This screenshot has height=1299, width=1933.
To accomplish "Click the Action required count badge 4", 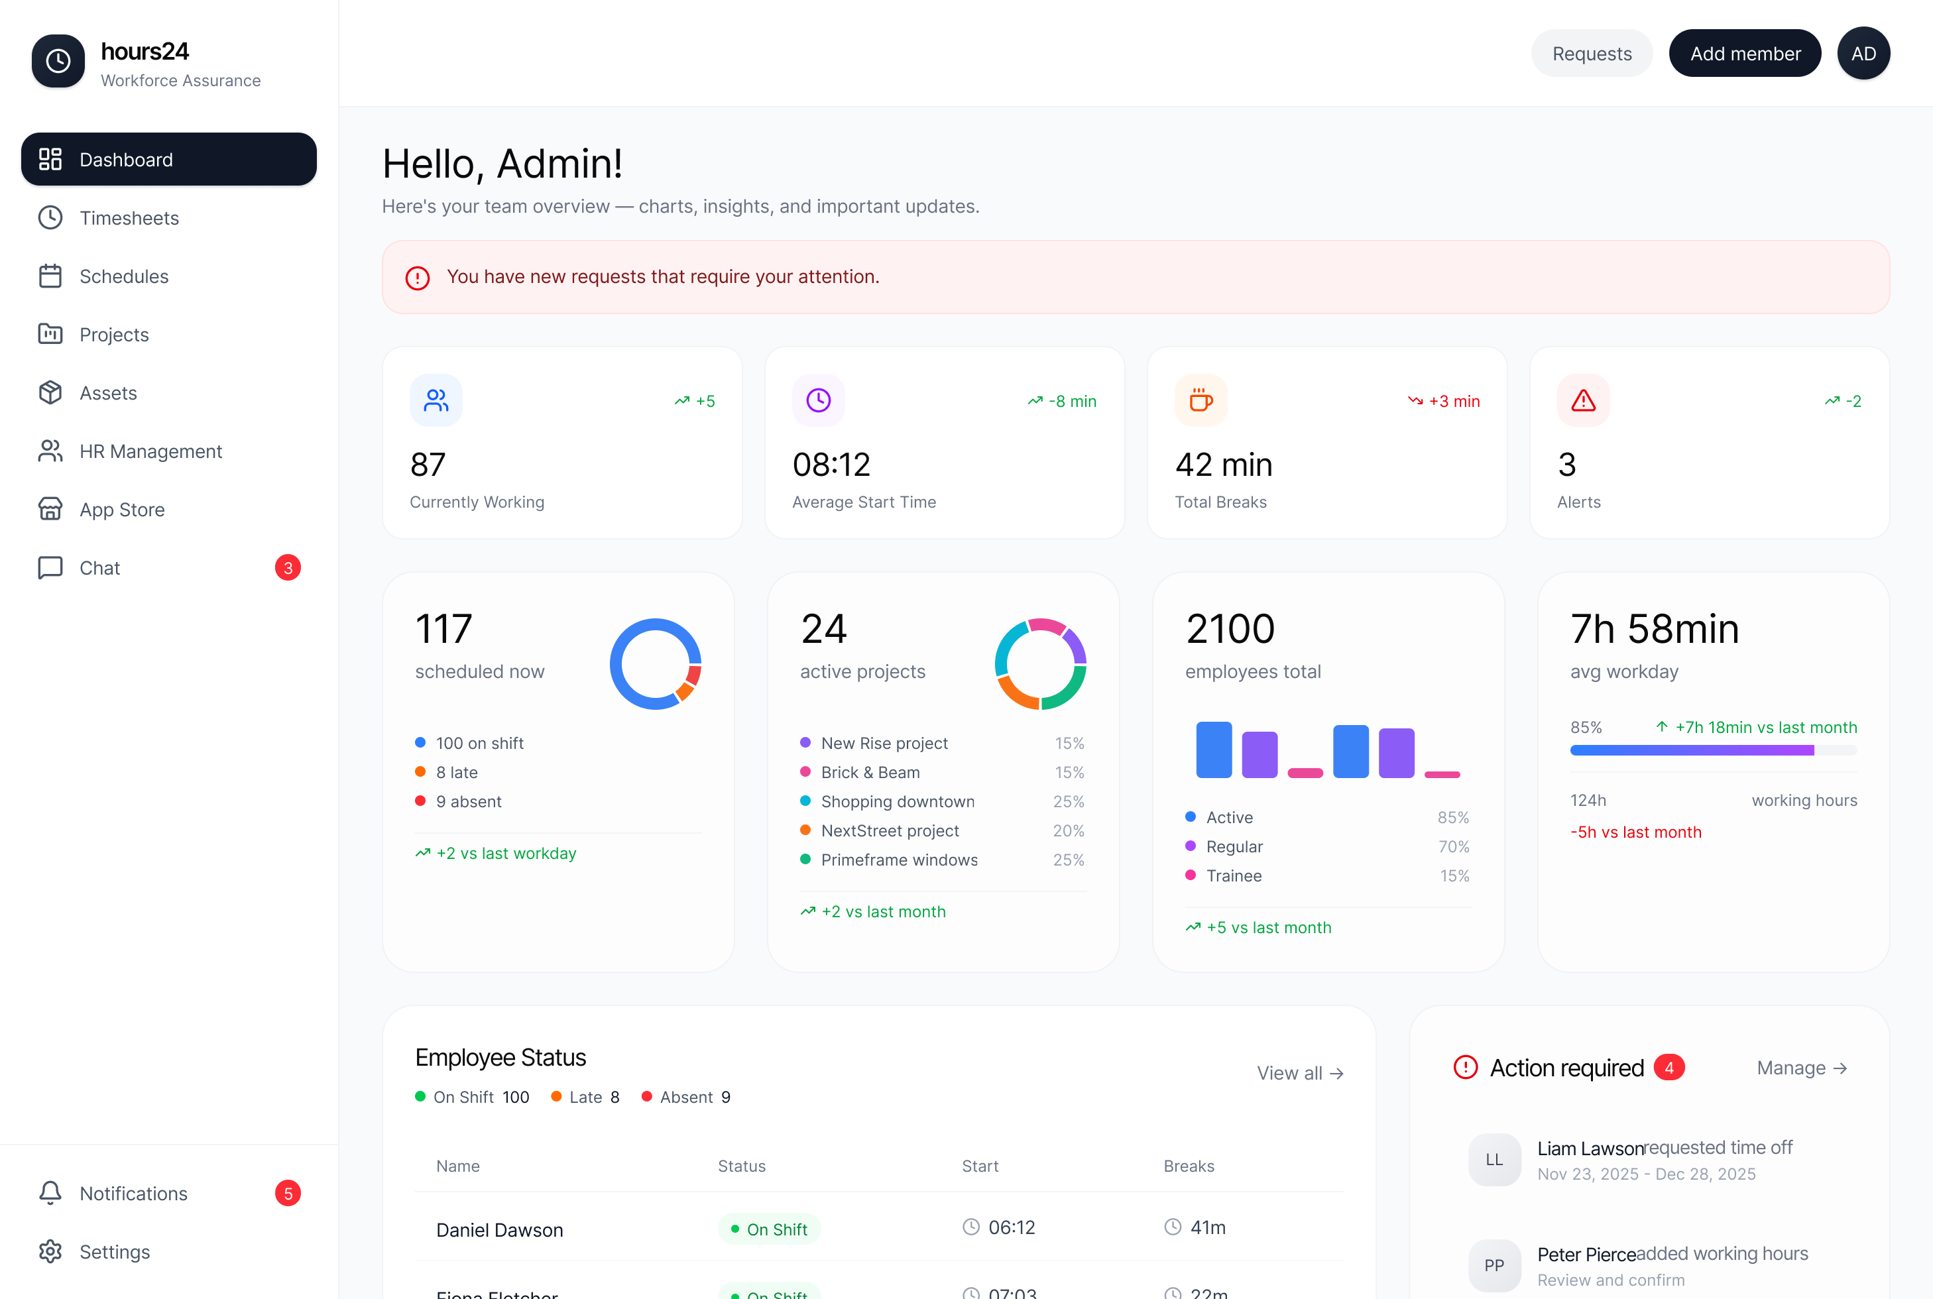I will coord(1669,1067).
